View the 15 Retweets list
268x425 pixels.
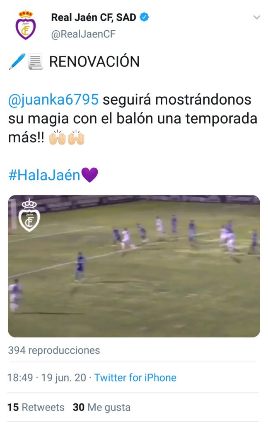[36, 408]
